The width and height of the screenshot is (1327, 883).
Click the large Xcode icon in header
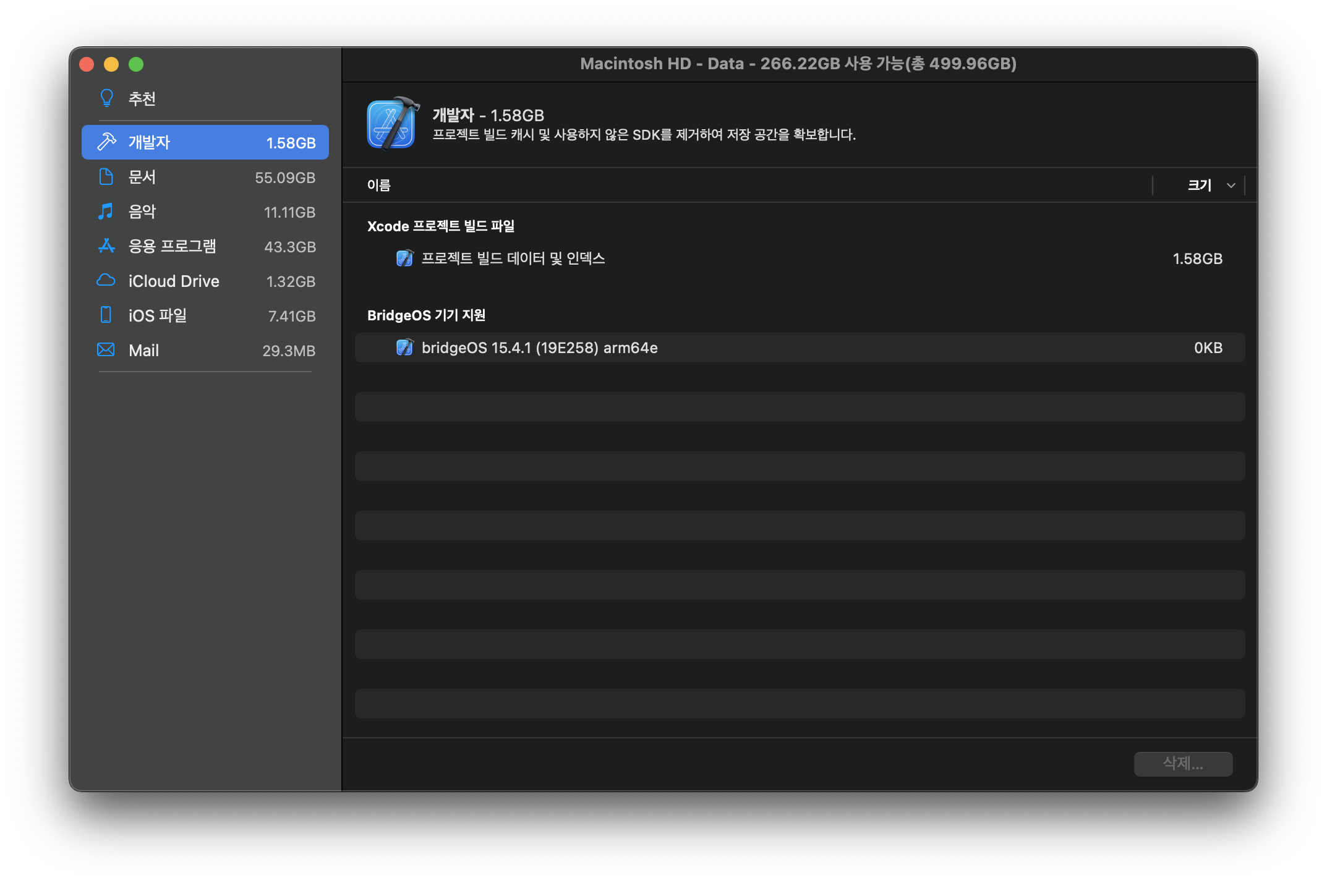[x=392, y=124]
